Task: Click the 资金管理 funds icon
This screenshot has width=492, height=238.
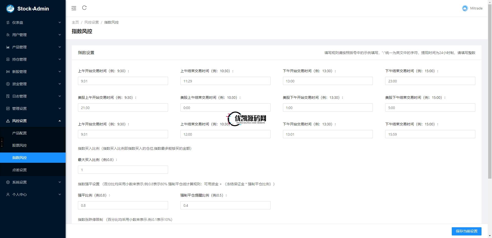Action: [8, 84]
